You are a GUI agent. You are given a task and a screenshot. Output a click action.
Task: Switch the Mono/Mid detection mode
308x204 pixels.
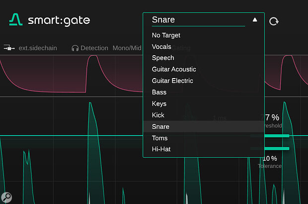[x=127, y=48]
